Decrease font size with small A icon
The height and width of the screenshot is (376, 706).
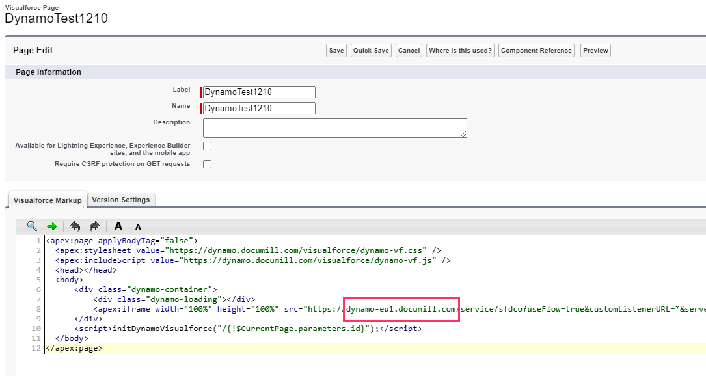138,227
